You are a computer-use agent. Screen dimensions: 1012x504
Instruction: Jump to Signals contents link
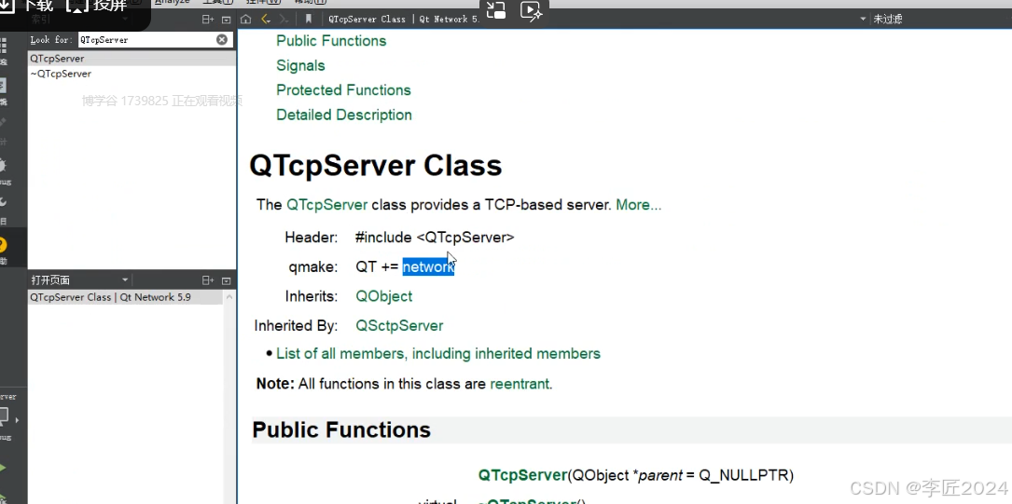pyautogui.click(x=300, y=66)
